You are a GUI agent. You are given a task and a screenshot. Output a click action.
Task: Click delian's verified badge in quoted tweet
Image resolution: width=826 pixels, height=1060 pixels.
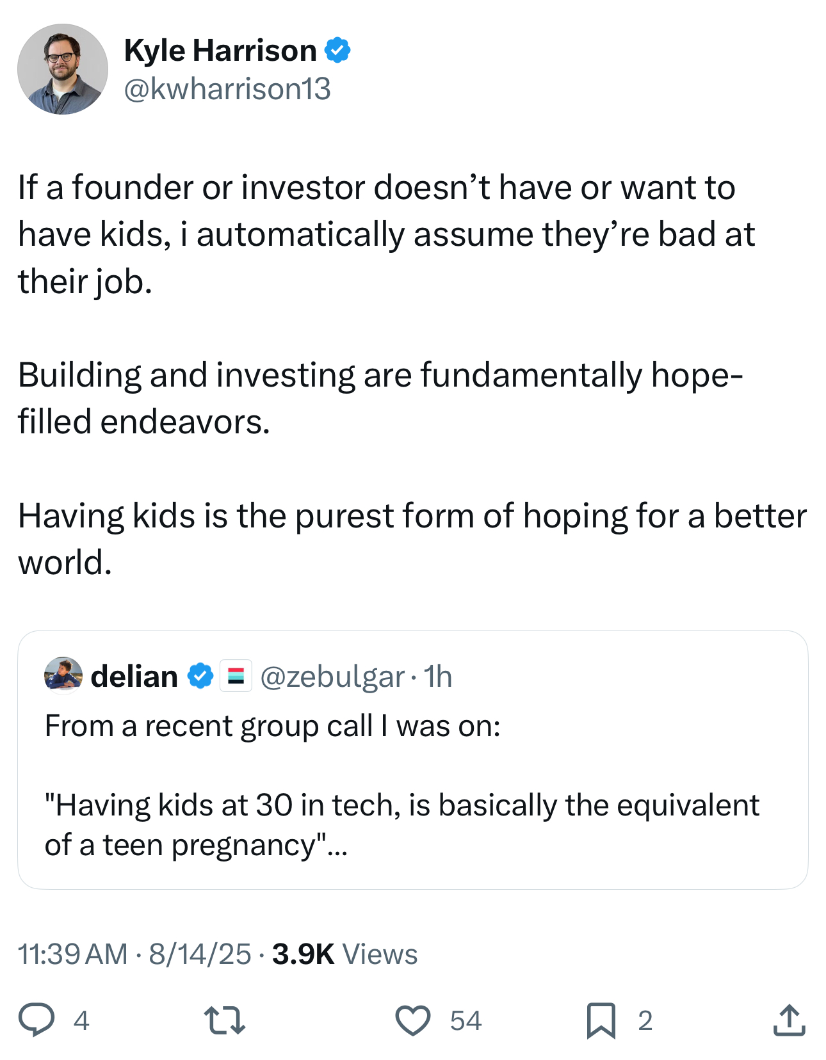tap(199, 676)
